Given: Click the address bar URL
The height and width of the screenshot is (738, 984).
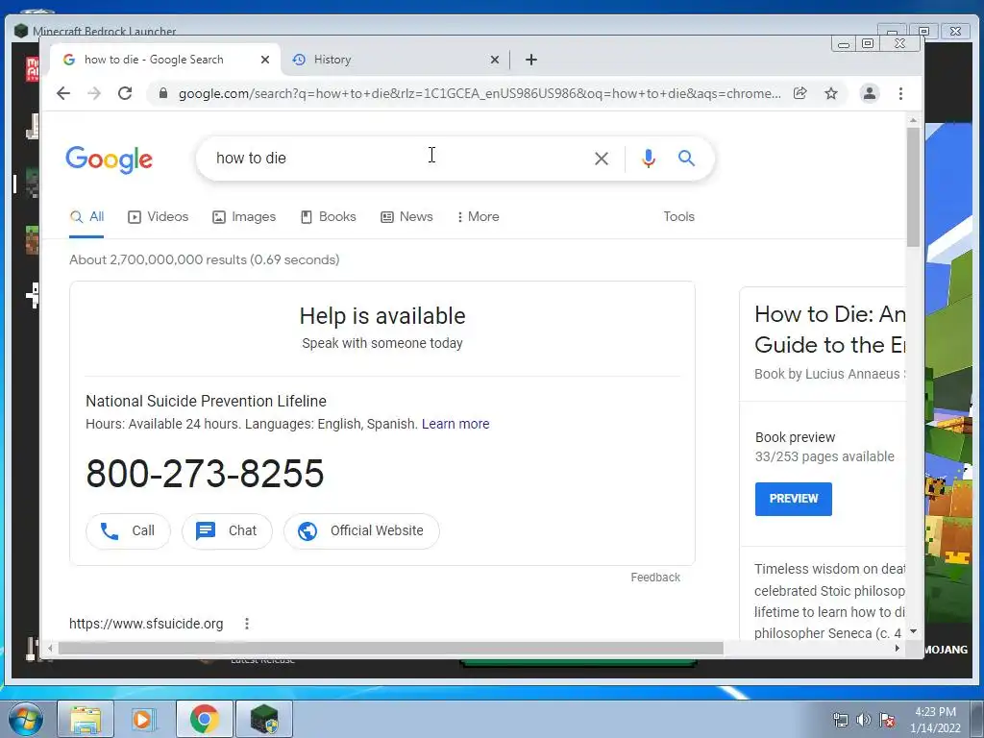Looking at the screenshot, I should coord(480,93).
